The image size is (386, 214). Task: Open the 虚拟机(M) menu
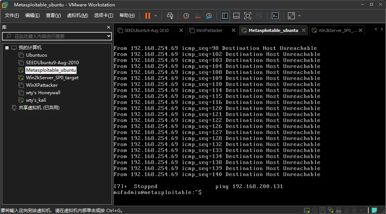78,15
